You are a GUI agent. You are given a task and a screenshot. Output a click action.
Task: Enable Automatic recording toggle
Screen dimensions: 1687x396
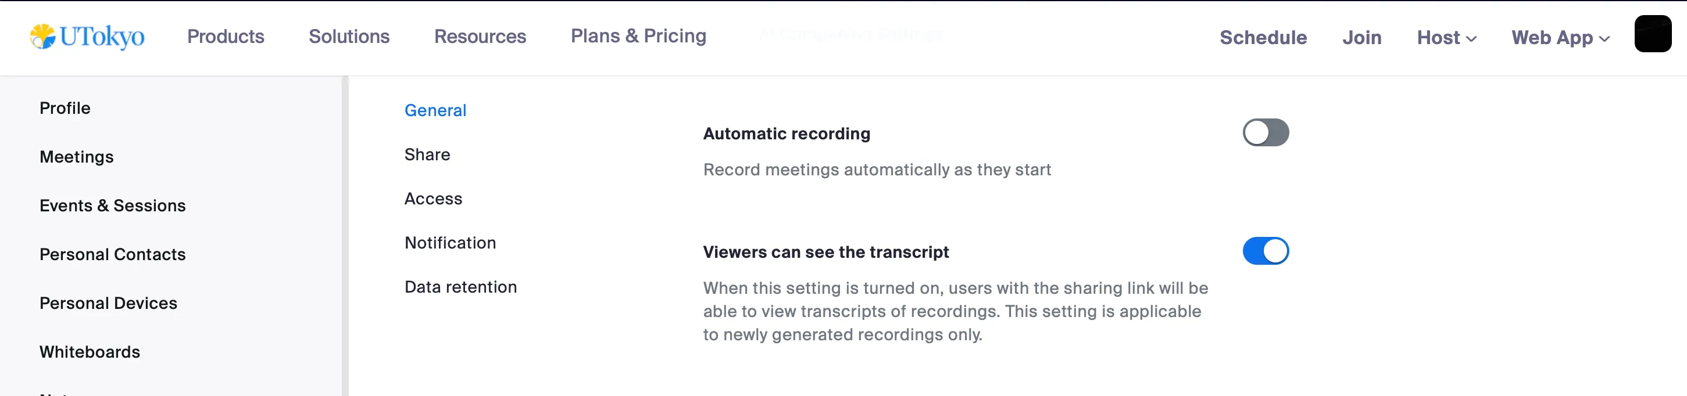click(x=1265, y=133)
